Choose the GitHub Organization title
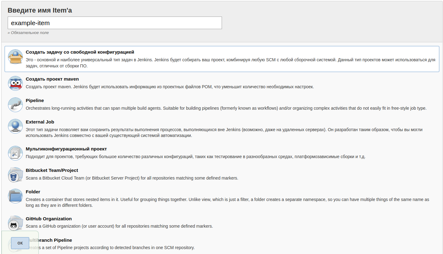Screen dimensions: 443x254 49,219
